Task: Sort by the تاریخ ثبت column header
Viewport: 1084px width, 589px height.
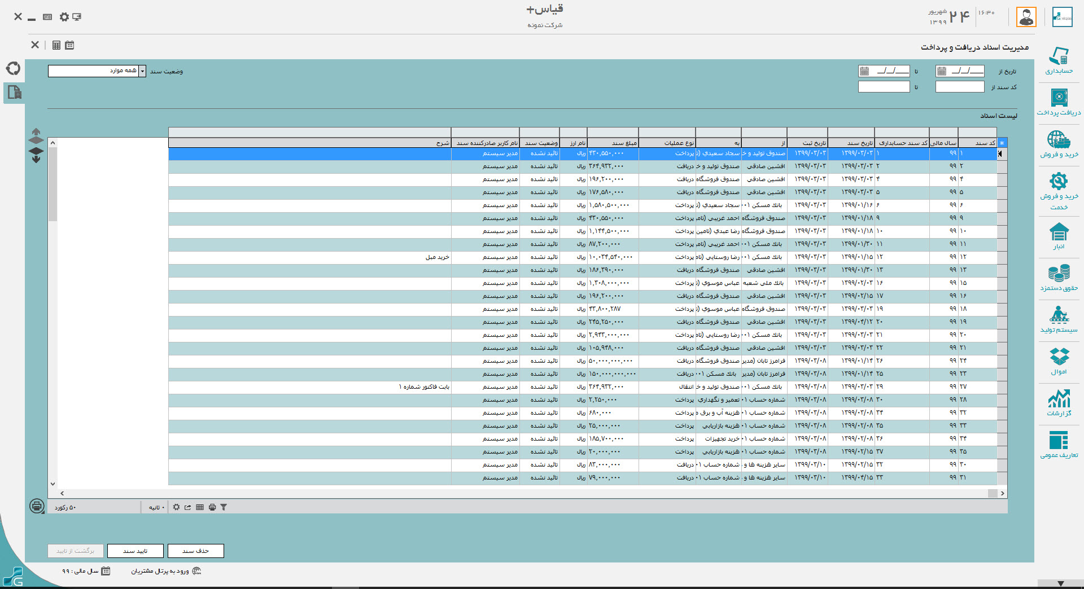Action: pyautogui.click(x=807, y=143)
